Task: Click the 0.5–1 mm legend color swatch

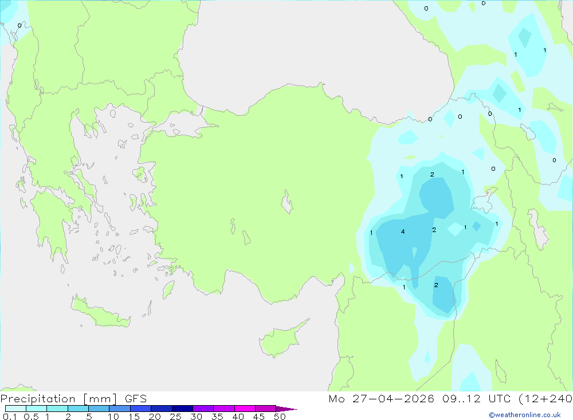Action: tap(37, 409)
